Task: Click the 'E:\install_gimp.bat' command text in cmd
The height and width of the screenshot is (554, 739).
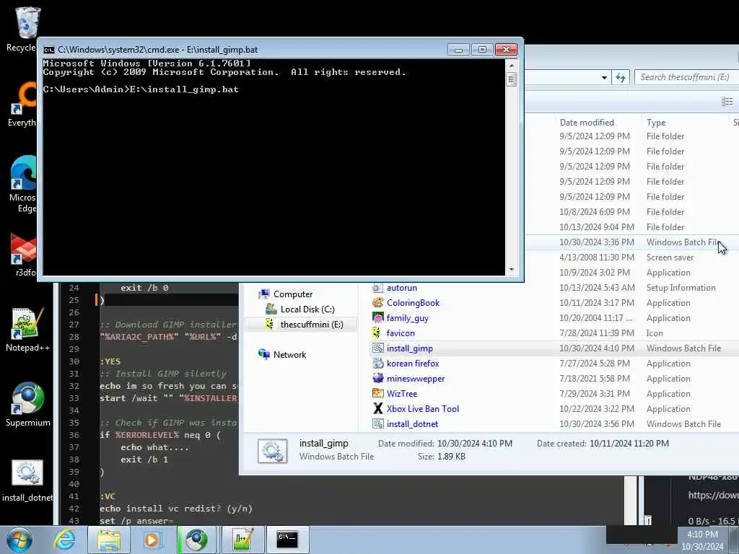Action: coord(184,89)
